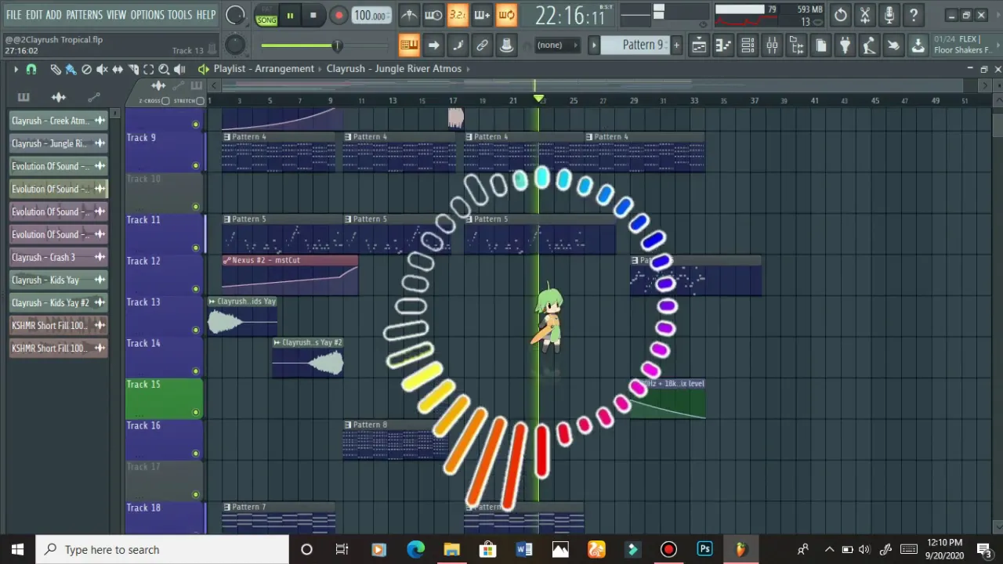
Task: Select the Mute tool in playlist toolbar
Action: coord(102,69)
